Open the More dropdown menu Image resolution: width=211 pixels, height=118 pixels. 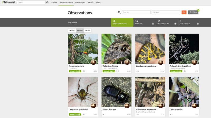pyautogui.click(x=99, y=2)
